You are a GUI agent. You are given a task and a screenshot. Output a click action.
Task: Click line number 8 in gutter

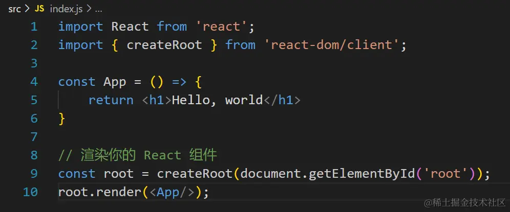tap(34, 155)
